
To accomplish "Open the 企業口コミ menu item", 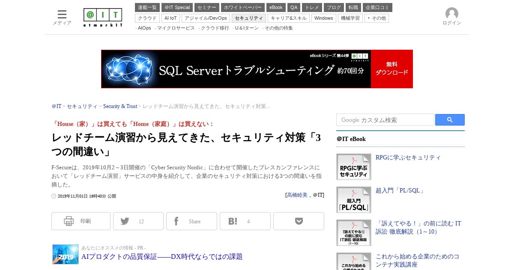I will (377, 7).
